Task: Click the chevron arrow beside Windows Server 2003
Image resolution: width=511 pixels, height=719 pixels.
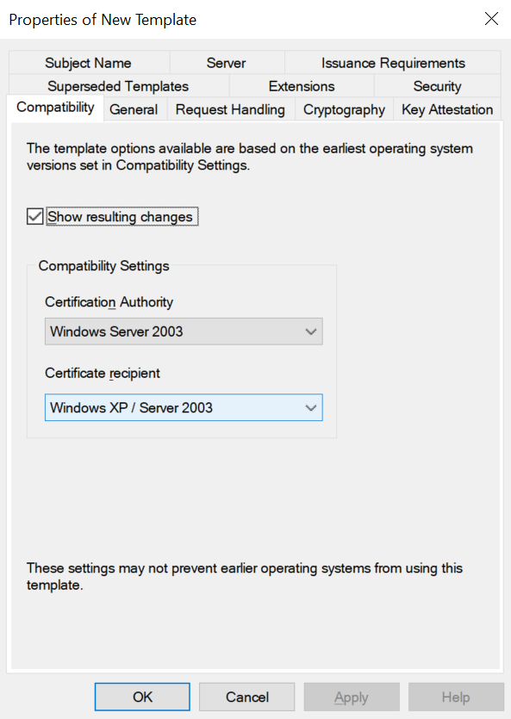Action: (310, 332)
